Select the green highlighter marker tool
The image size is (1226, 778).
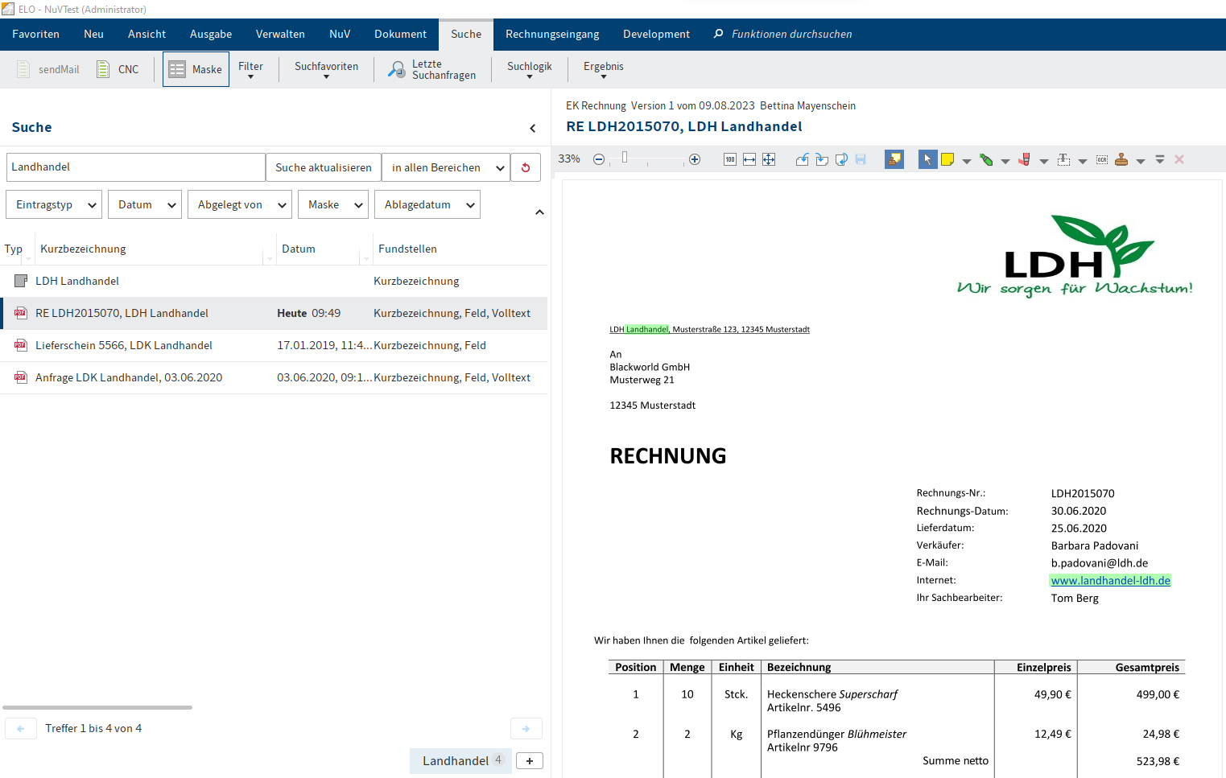(986, 159)
